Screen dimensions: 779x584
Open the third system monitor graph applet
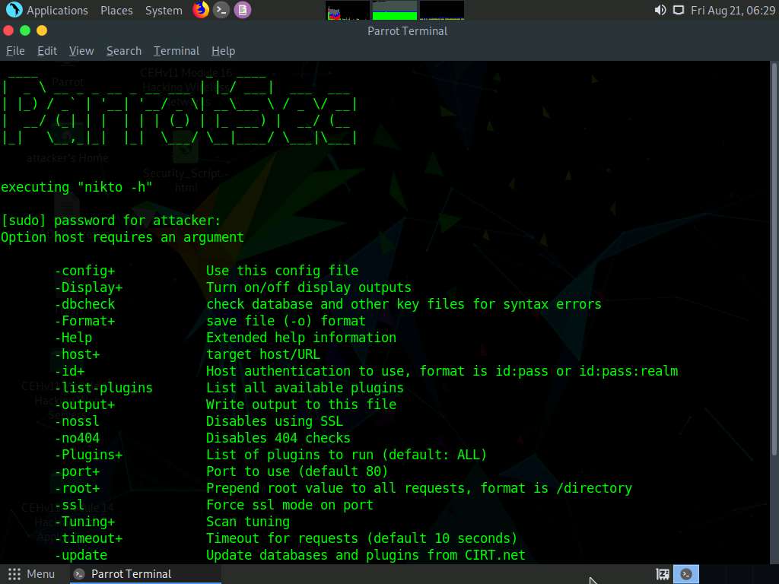[x=442, y=11]
